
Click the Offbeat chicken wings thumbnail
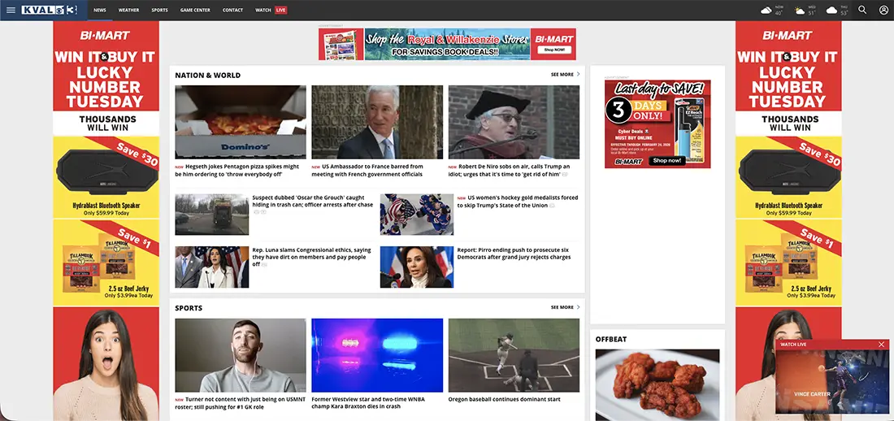click(x=657, y=385)
